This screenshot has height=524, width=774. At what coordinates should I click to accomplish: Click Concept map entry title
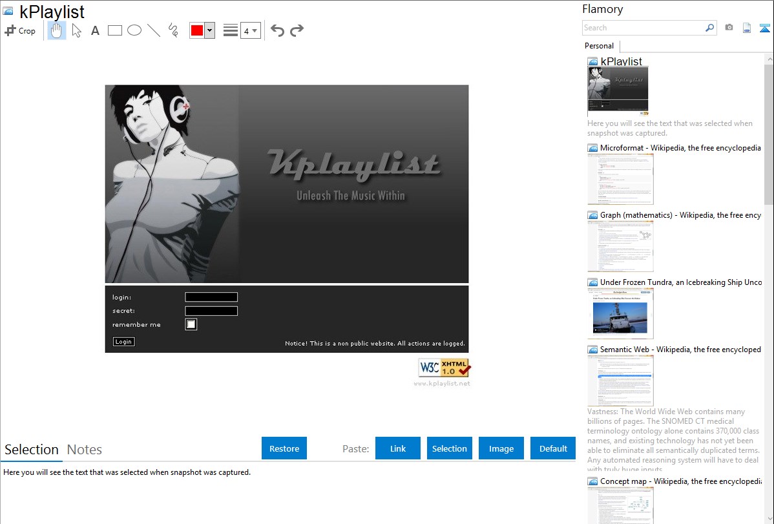click(x=680, y=481)
